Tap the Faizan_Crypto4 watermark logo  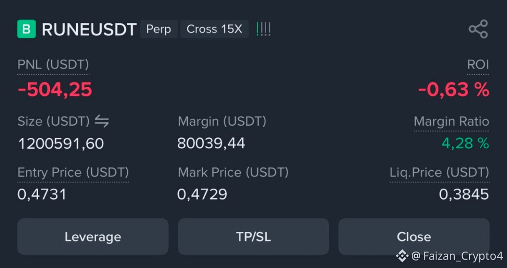coord(402,256)
